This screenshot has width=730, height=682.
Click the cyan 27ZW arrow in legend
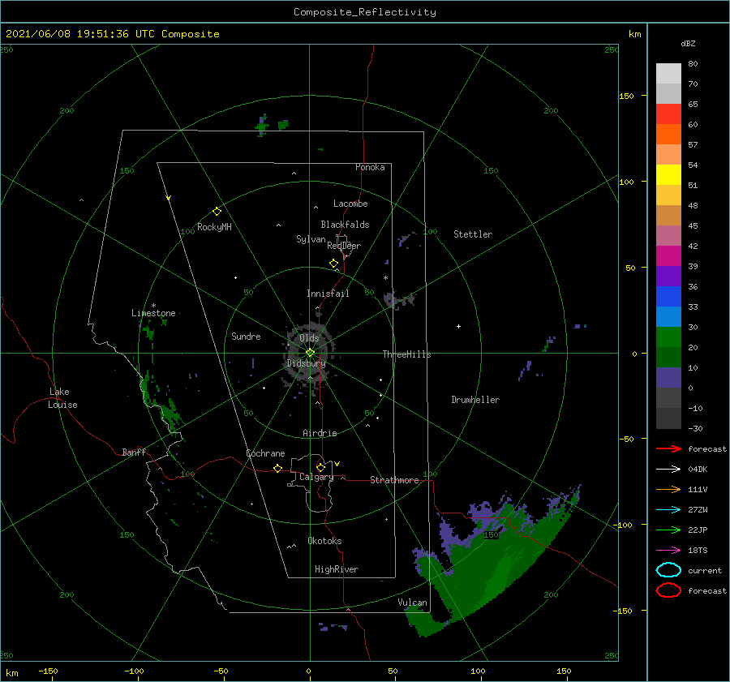pyautogui.click(x=668, y=510)
